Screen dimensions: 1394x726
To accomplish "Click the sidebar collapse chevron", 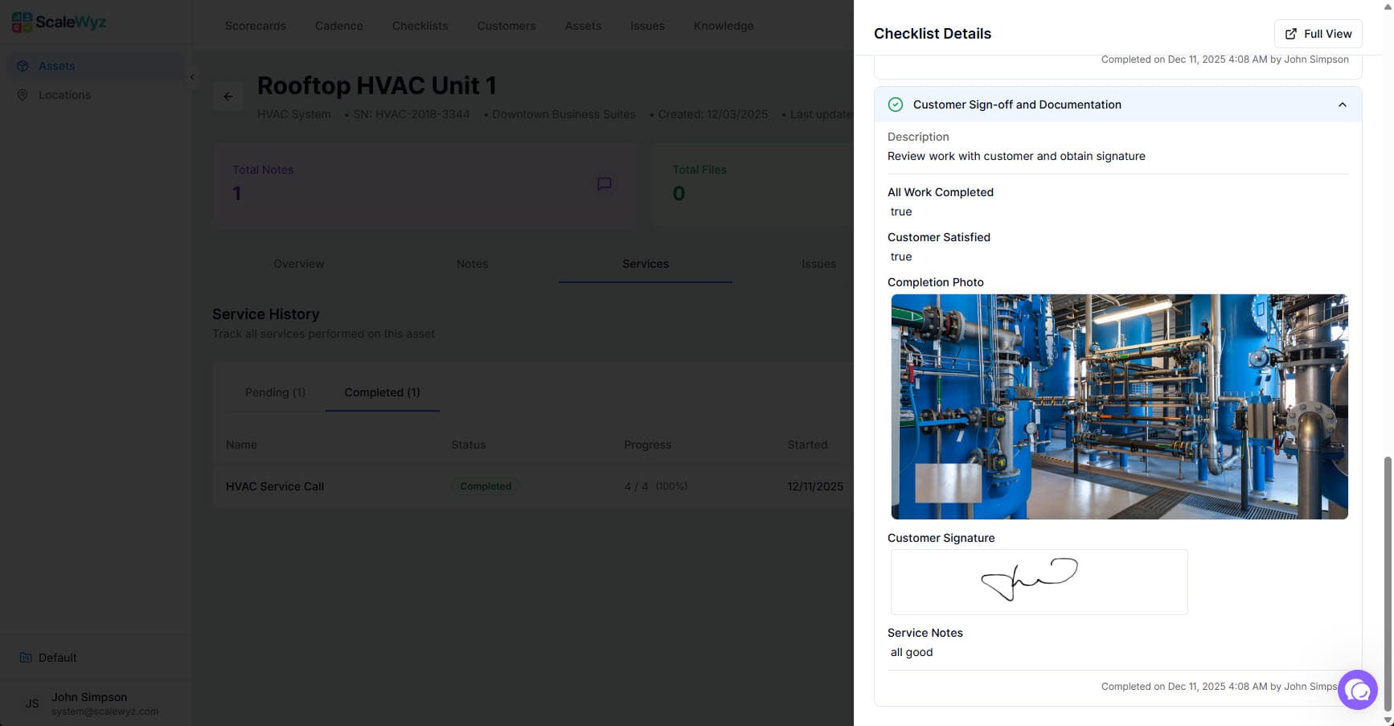I will coord(192,78).
